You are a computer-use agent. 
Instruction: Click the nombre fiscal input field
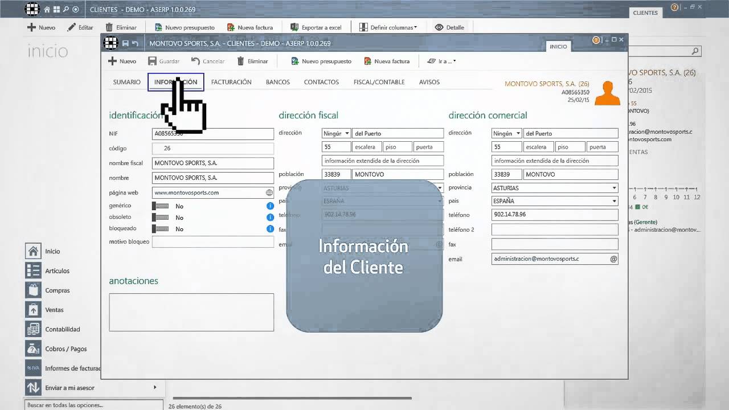click(x=213, y=163)
